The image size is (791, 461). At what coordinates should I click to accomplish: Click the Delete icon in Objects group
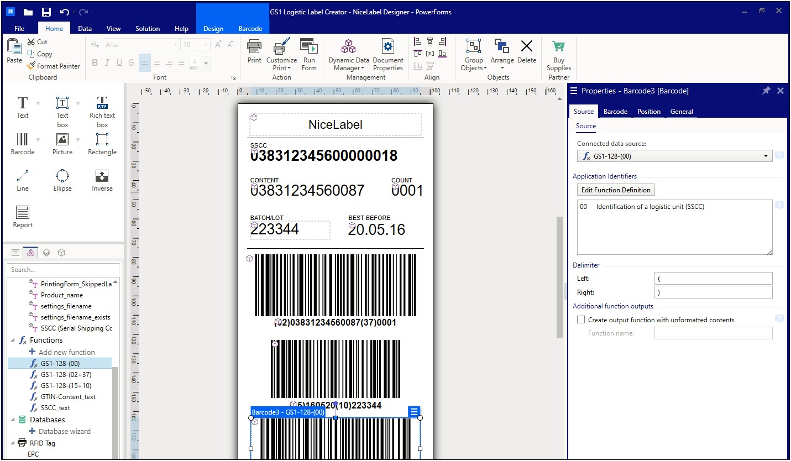[x=527, y=46]
